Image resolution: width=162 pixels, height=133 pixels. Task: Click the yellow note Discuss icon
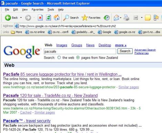148,18
